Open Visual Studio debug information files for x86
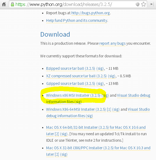 click(134, 96)
